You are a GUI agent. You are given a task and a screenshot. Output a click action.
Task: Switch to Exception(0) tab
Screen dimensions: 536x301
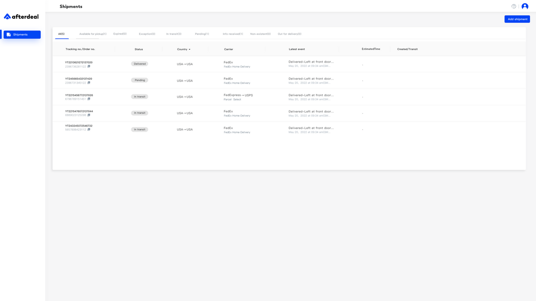pyautogui.click(x=147, y=34)
